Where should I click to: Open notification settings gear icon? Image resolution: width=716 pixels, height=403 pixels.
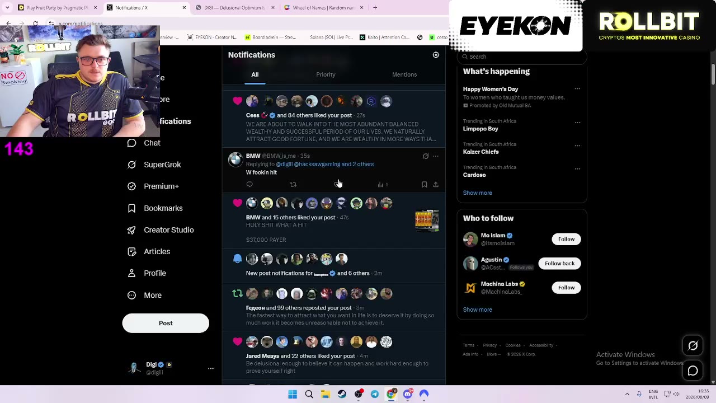coord(436,55)
